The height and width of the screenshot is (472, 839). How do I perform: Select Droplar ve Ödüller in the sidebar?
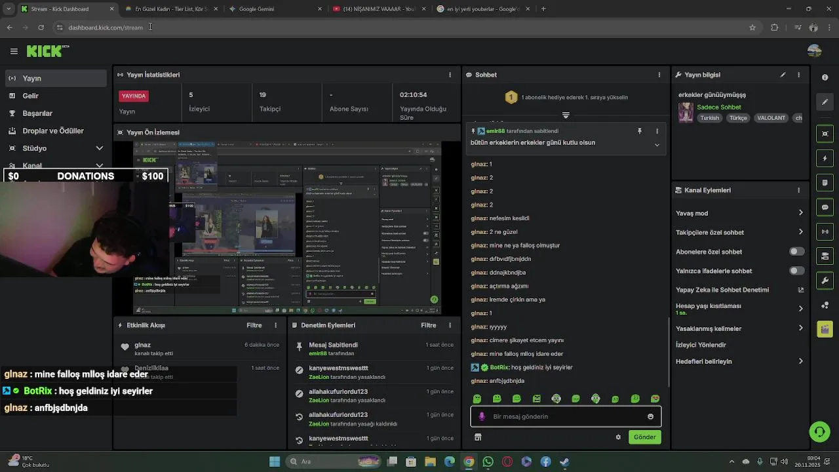coord(54,130)
